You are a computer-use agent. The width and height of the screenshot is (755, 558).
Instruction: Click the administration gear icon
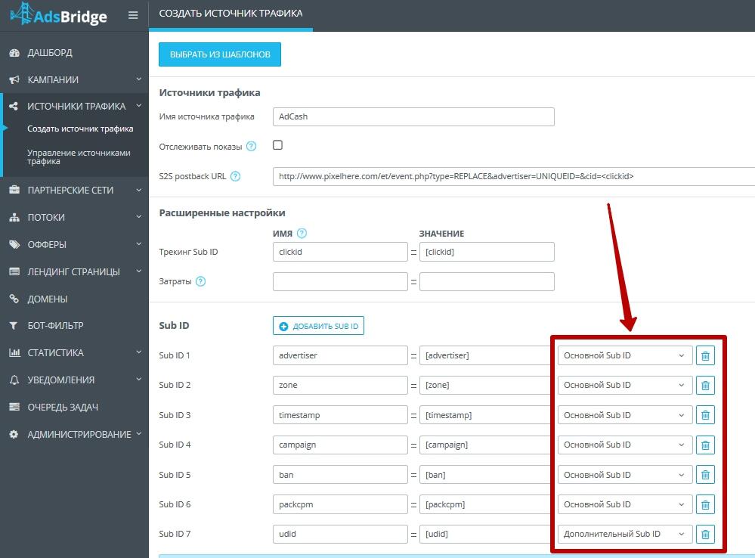pos(14,434)
